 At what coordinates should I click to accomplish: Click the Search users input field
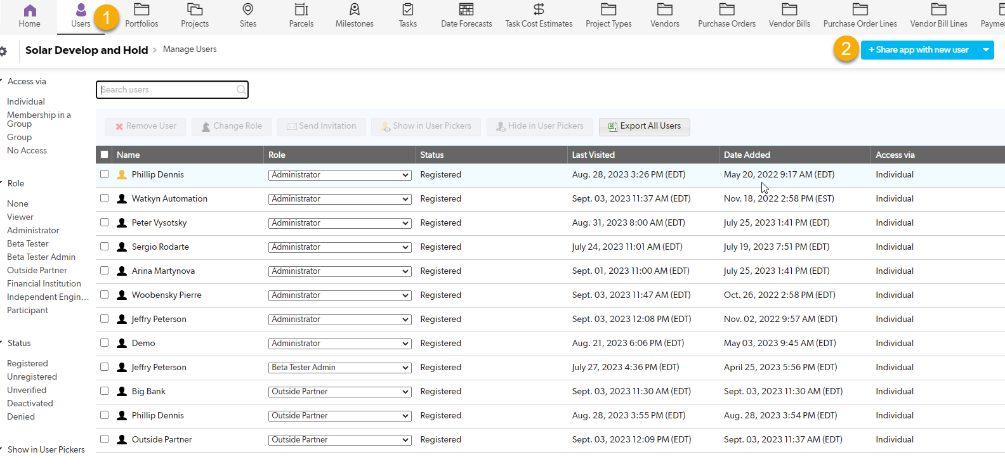tap(172, 90)
